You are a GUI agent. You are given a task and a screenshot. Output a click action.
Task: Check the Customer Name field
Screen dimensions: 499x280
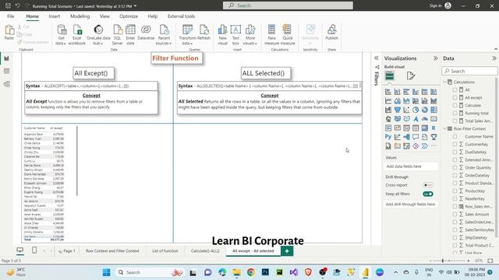tap(455, 137)
